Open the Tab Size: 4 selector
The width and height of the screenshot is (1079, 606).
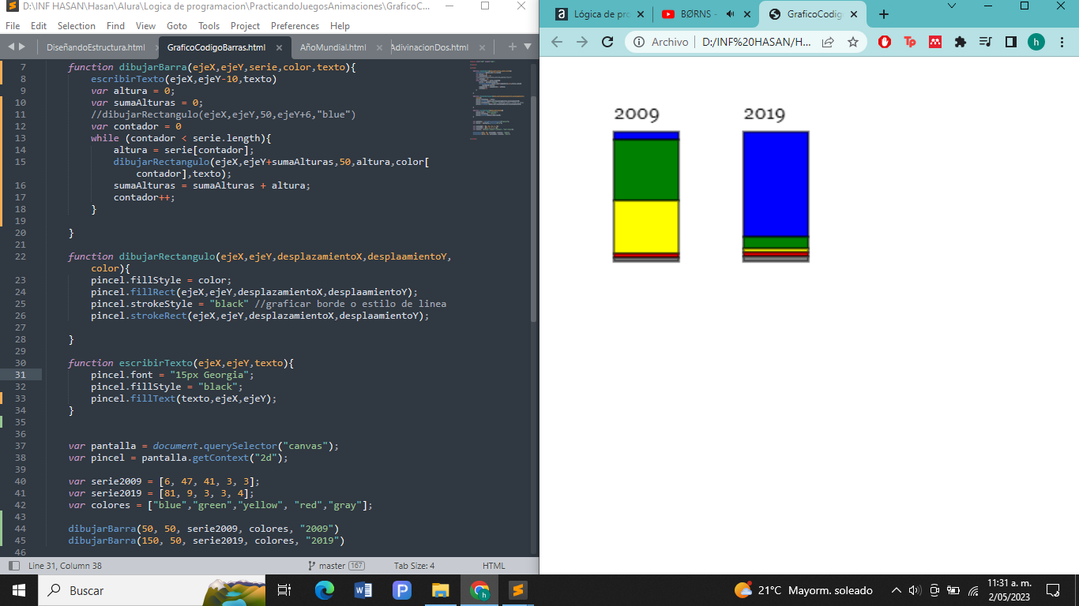coord(414,566)
